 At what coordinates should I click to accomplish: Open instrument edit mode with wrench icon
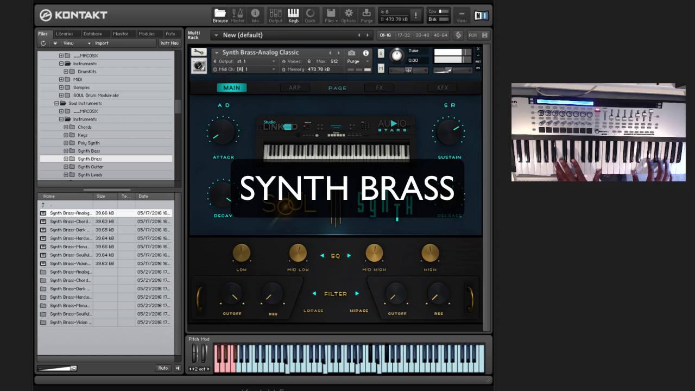coord(199,52)
